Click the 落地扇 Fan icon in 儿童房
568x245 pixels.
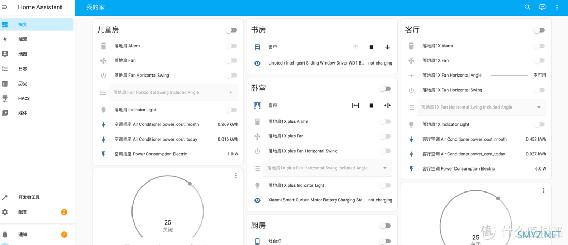tap(103, 61)
